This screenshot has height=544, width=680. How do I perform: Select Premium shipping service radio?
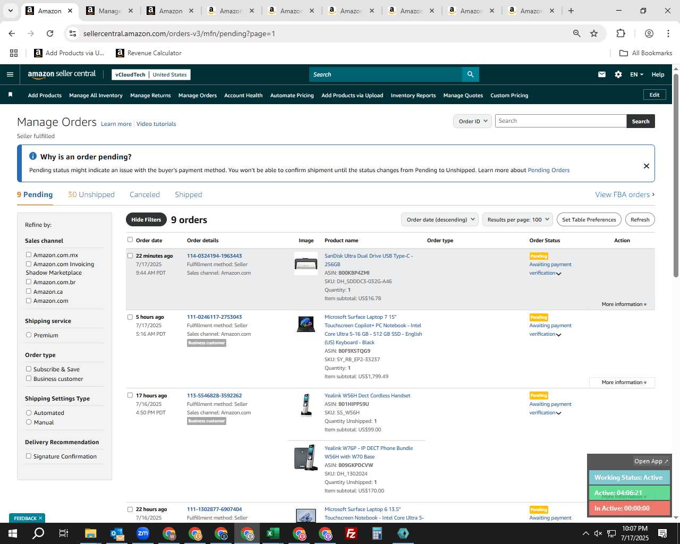coord(29,335)
